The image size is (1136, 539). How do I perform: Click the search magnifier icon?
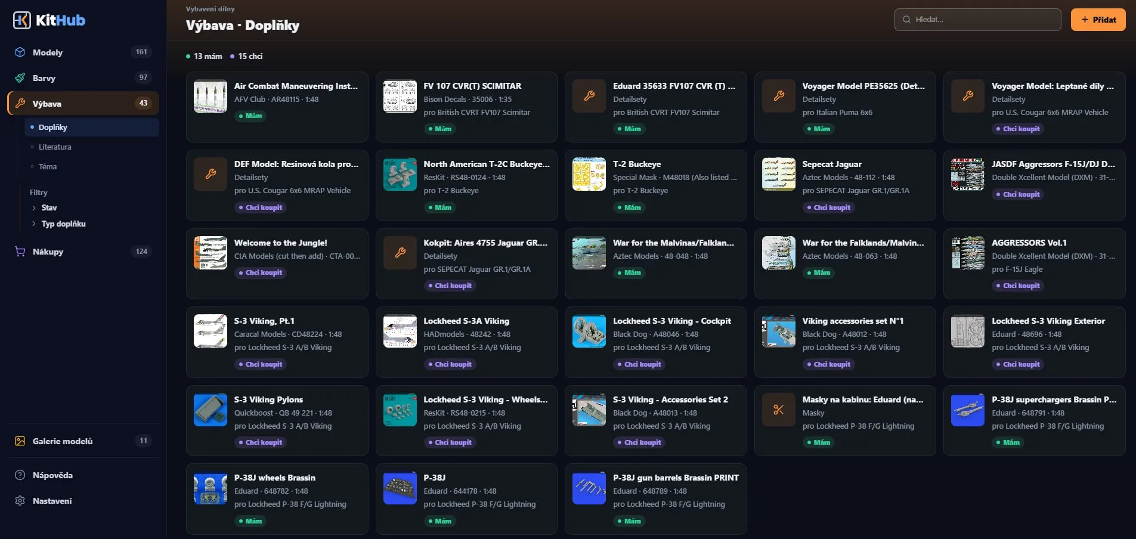[906, 20]
